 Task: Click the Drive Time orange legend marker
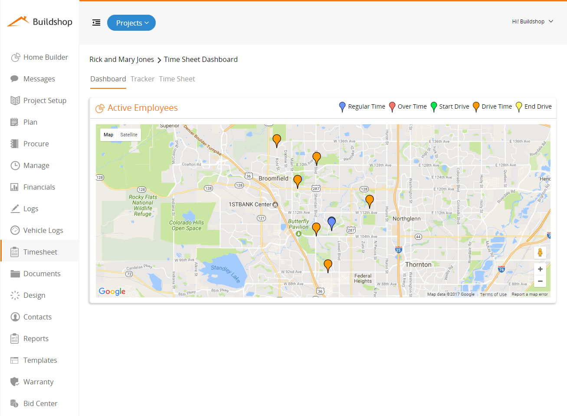(476, 107)
